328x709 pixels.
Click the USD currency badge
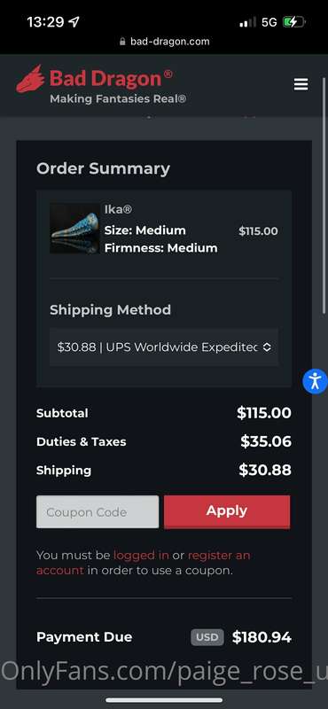click(x=207, y=637)
